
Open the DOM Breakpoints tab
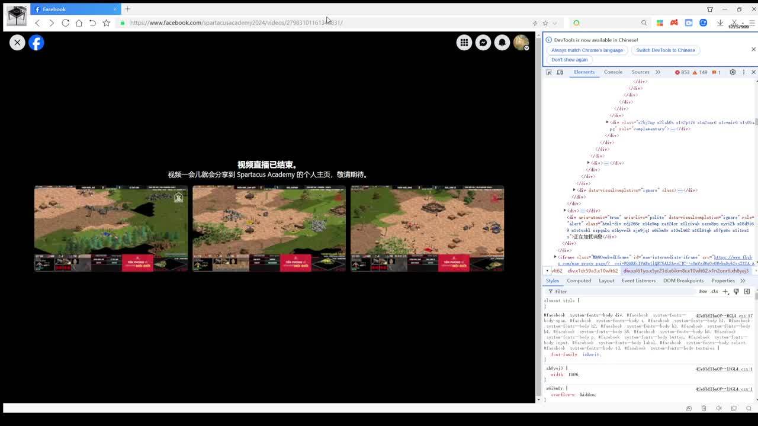pyautogui.click(x=683, y=280)
